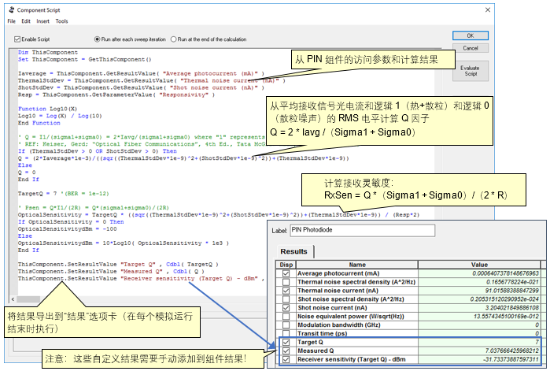Click the PIN Photodiode label field

point(363,230)
